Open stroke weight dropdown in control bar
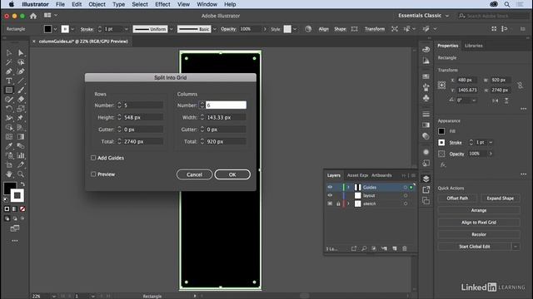This screenshot has height=299, width=533. pyautogui.click(x=127, y=29)
